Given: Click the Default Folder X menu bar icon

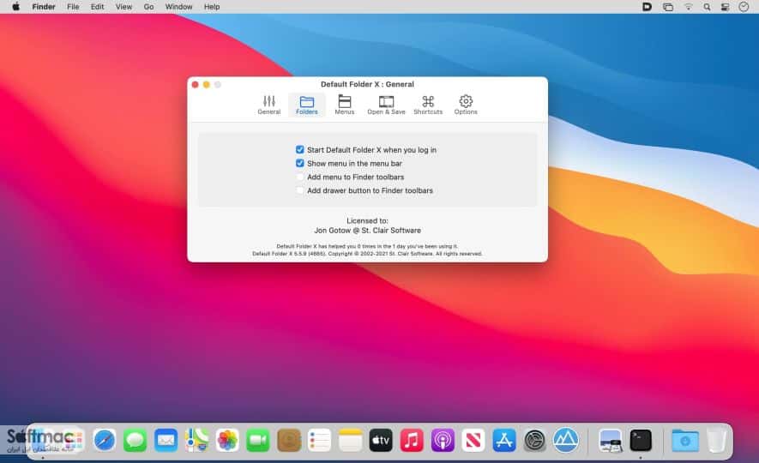Looking at the screenshot, I should click(x=648, y=7).
